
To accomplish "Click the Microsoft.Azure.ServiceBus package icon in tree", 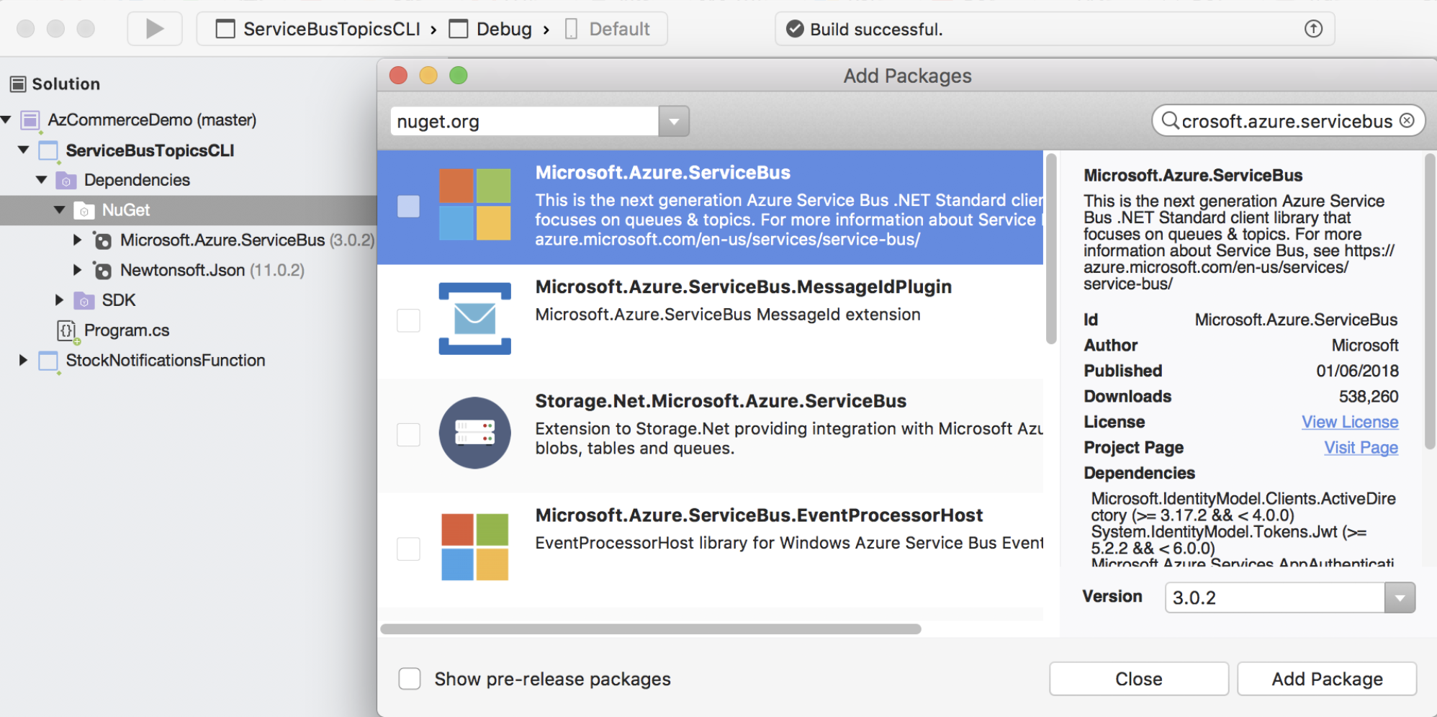I will (x=103, y=240).
